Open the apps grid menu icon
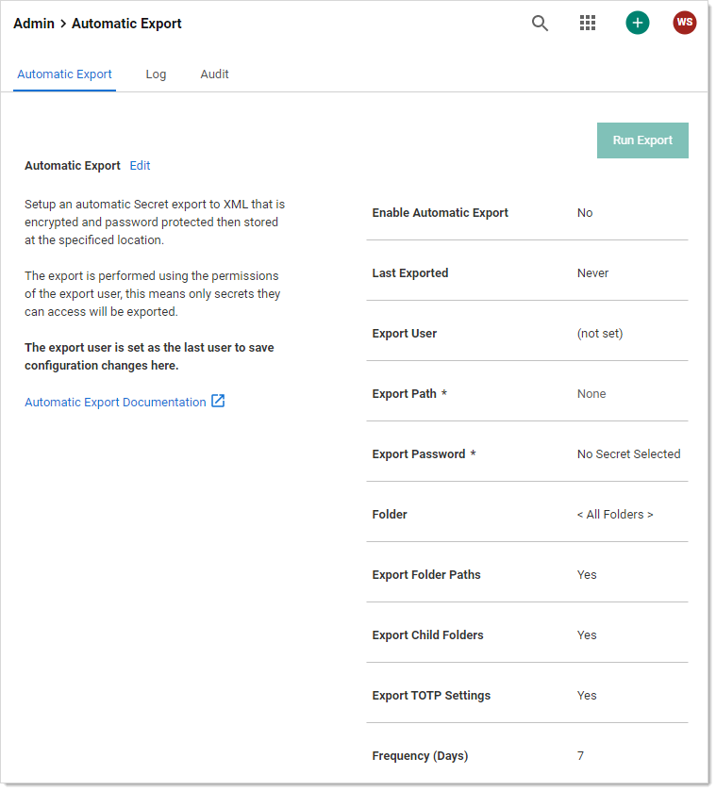Screen dimensions: 716x791 [588, 24]
